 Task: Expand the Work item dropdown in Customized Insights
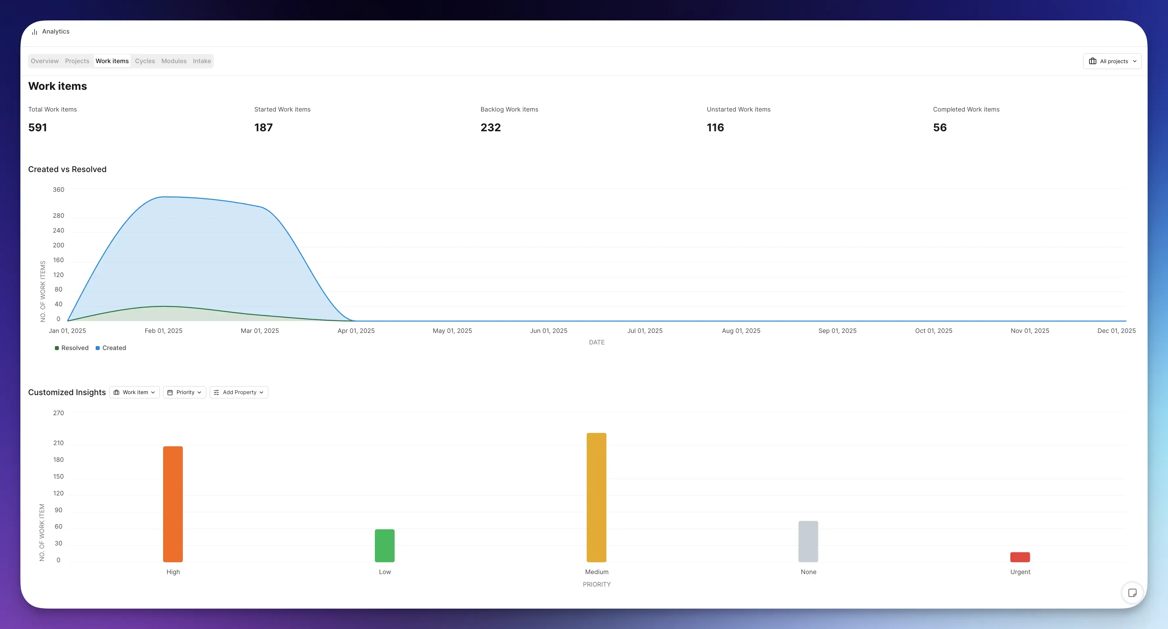coord(134,392)
